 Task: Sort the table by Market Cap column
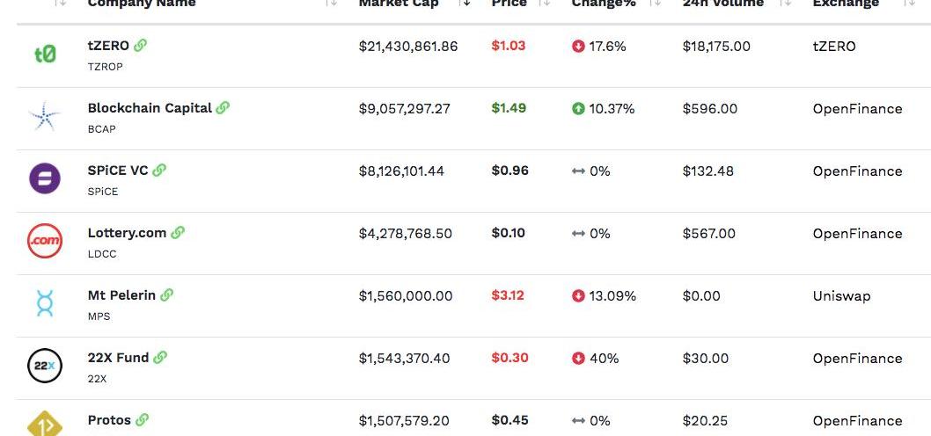point(465,4)
